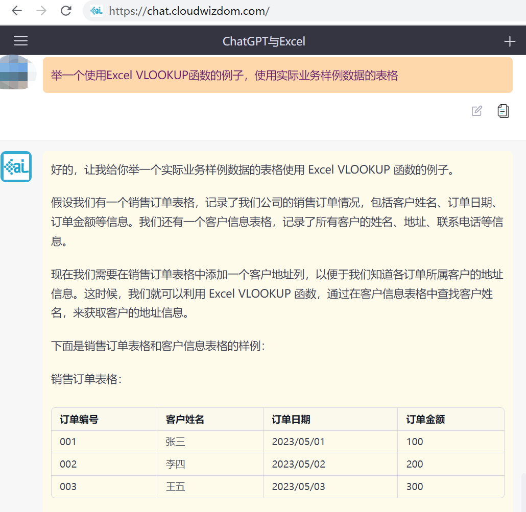Start a new chat with the plus icon
The height and width of the screenshot is (512, 526).
pos(510,41)
